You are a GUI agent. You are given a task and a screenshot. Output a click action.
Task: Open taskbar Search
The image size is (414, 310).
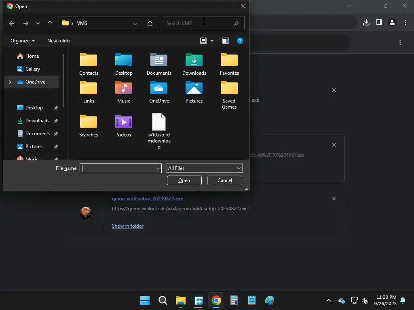tap(163, 300)
